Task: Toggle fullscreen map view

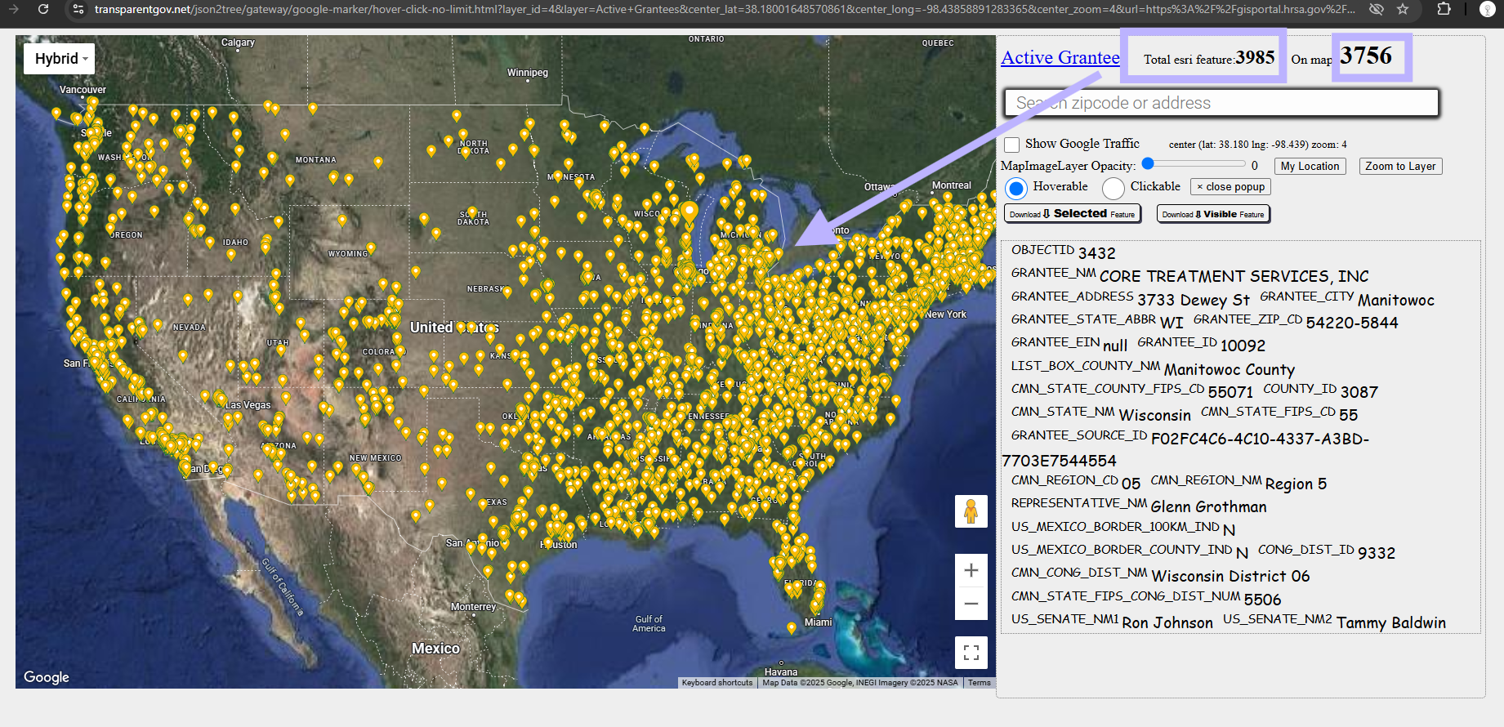Action: click(971, 652)
